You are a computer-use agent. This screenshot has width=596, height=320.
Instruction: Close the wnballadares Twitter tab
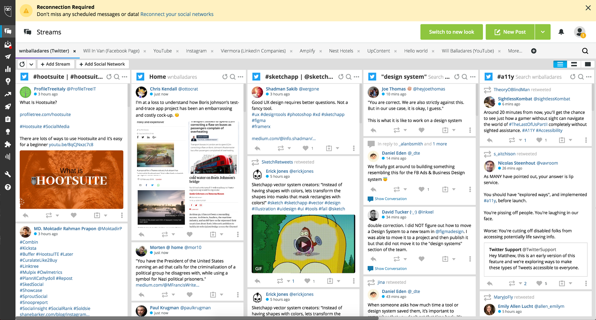pos(74,51)
